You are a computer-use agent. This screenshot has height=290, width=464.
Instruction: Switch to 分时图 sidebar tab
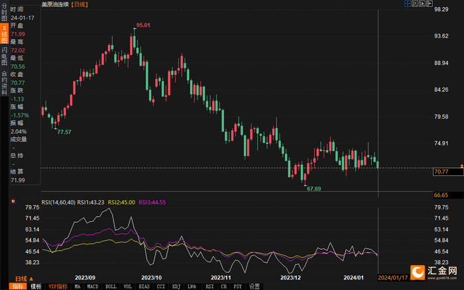(4, 12)
